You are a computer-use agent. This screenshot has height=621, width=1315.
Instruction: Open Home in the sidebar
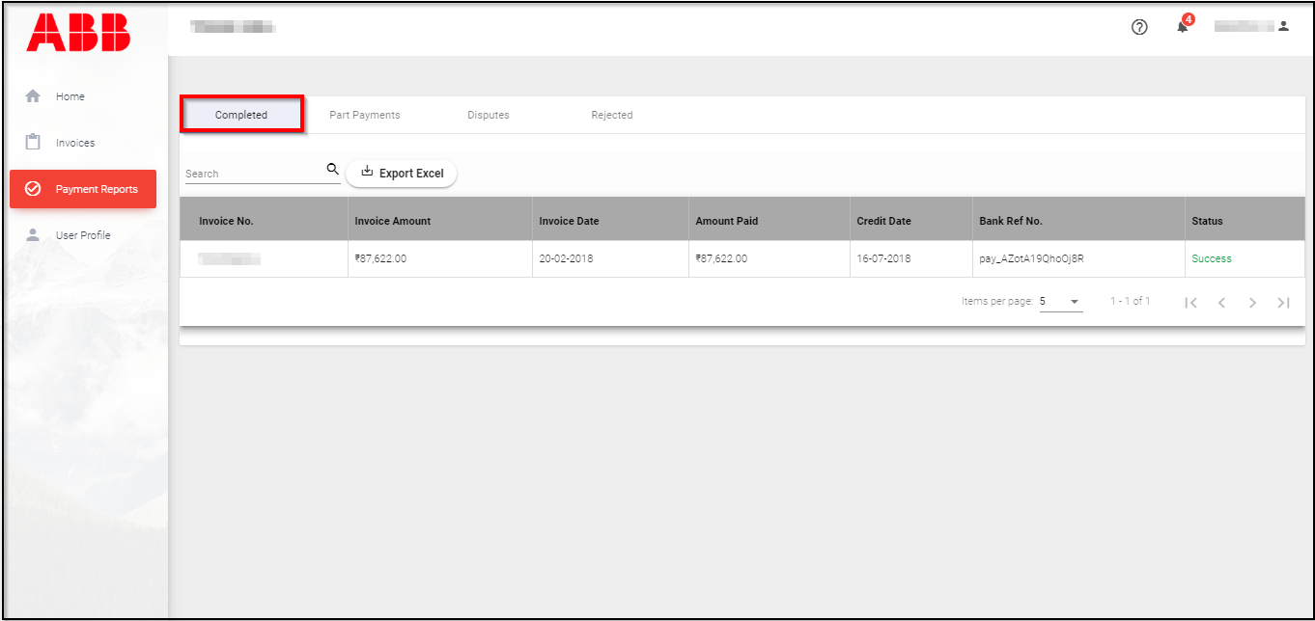tap(70, 96)
